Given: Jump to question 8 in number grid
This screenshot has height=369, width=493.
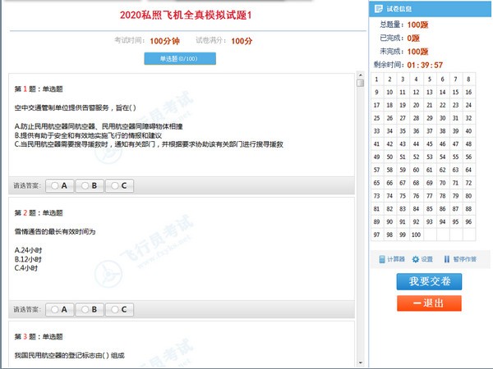Looking at the screenshot, I should coord(469,80).
